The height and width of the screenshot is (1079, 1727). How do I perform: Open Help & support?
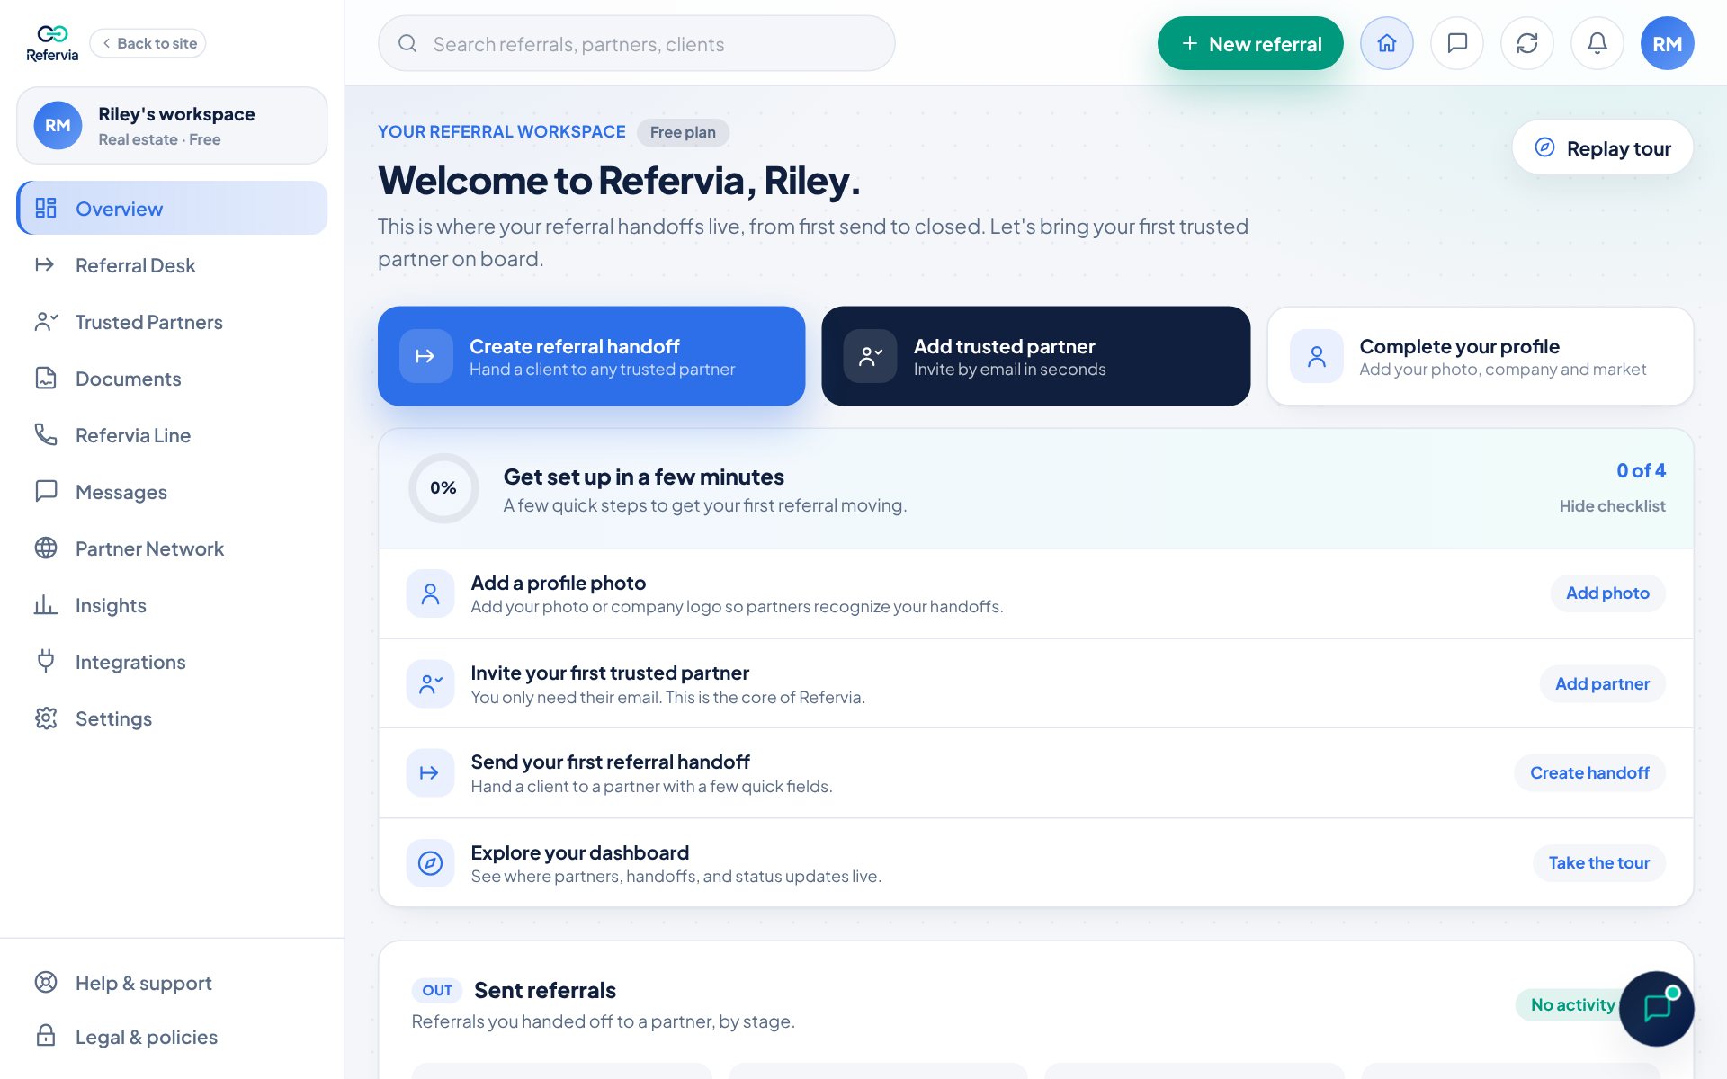(172, 982)
